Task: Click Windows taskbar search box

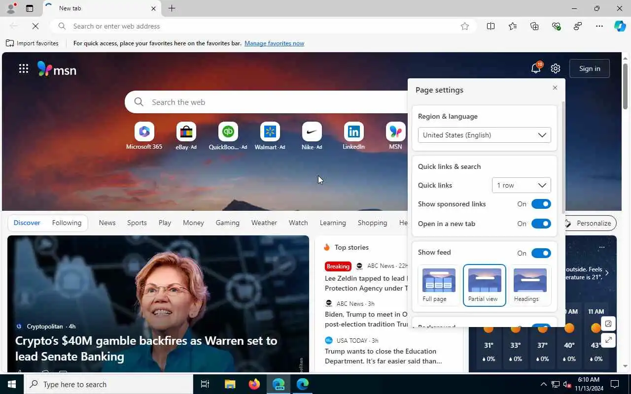Action: [x=108, y=384]
